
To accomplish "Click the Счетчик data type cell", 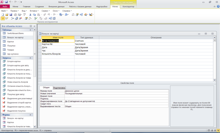I will pyautogui.click(x=87, y=41).
